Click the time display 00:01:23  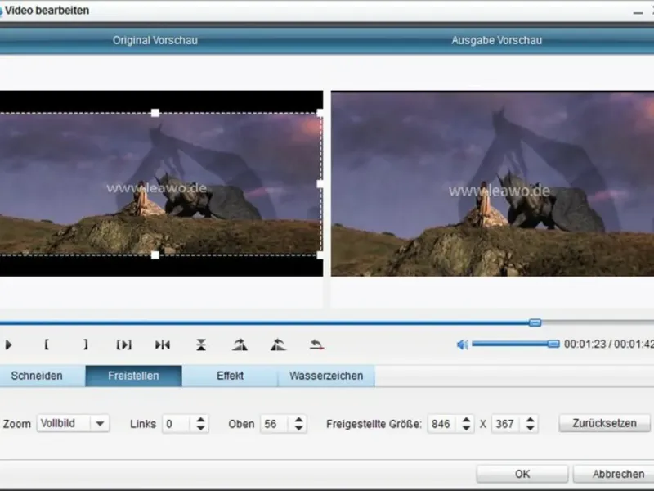(585, 345)
